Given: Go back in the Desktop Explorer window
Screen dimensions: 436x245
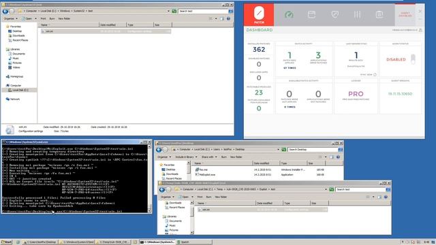Looking at the screenshot, I should tap(159, 150).
